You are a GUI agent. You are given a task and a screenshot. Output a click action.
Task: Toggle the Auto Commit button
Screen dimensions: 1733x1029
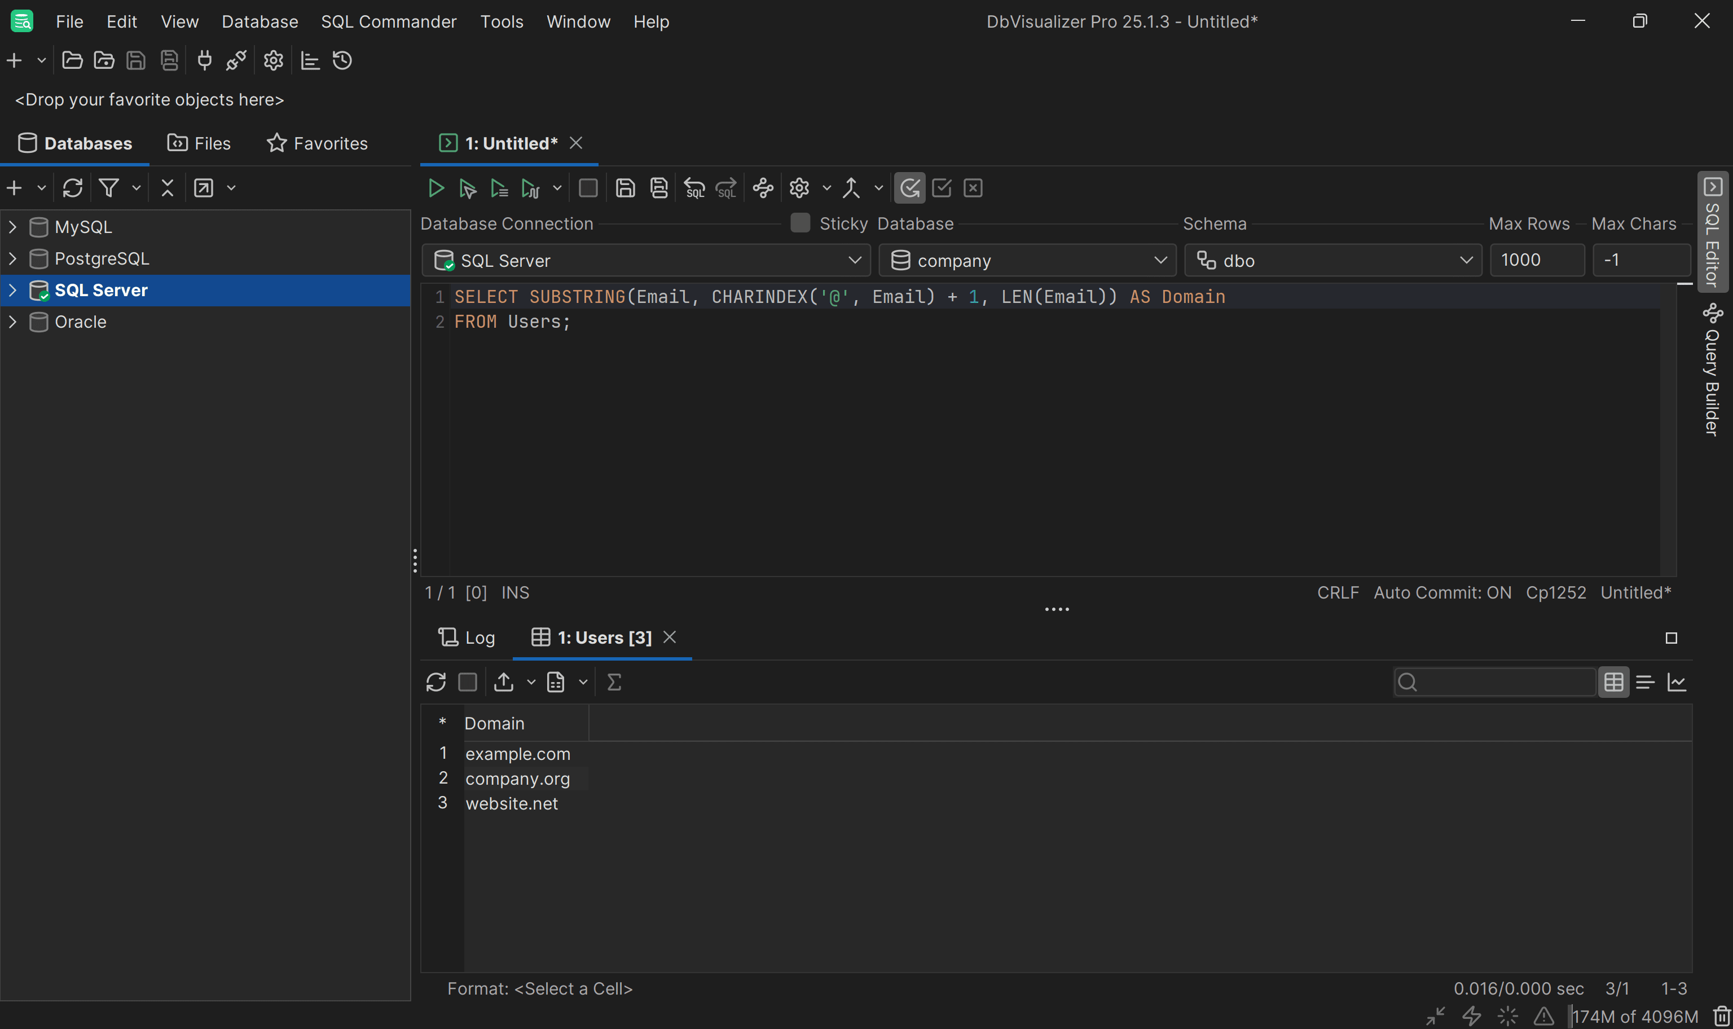point(909,188)
